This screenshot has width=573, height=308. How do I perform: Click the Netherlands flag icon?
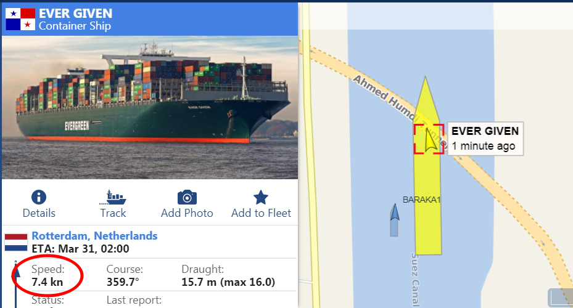16,243
